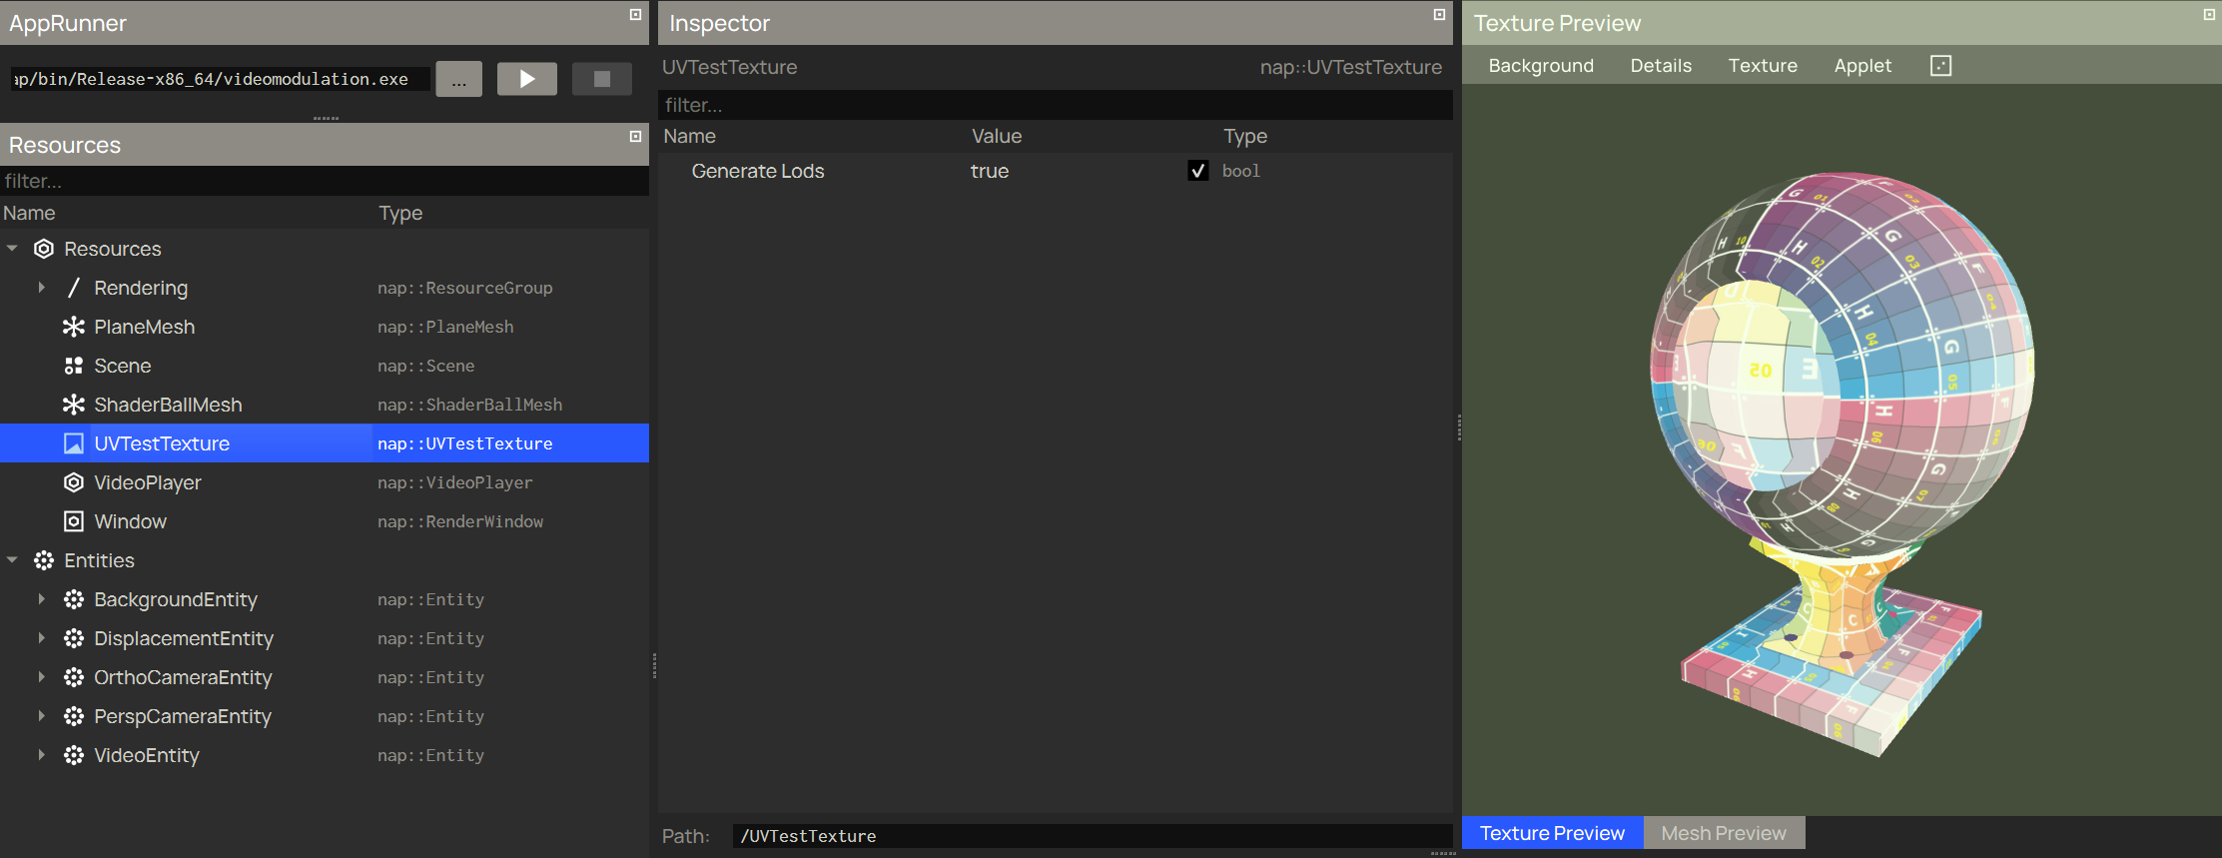The height and width of the screenshot is (858, 2222).
Task: Click the VideoPlayer icon in Resources
Action: coord(74,482)
